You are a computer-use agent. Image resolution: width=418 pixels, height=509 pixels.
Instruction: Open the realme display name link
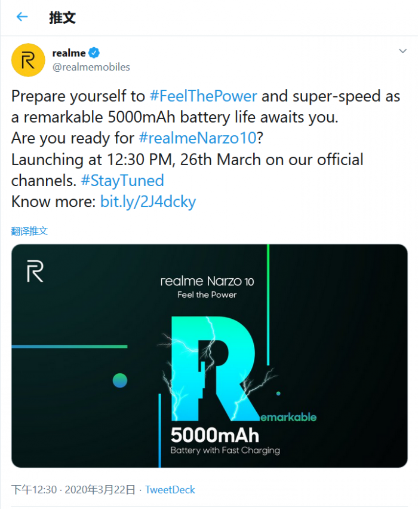pos(69,53)
